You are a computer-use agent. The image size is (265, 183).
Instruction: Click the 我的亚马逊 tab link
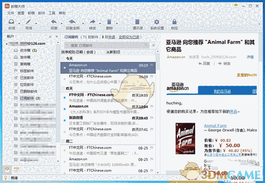222,91
